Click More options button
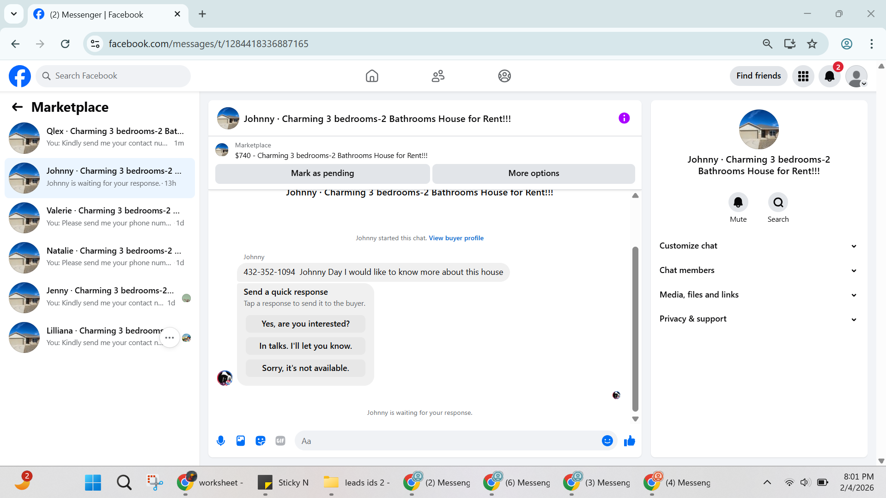Viewport: 886px width, 498px height. coord(534,173)
